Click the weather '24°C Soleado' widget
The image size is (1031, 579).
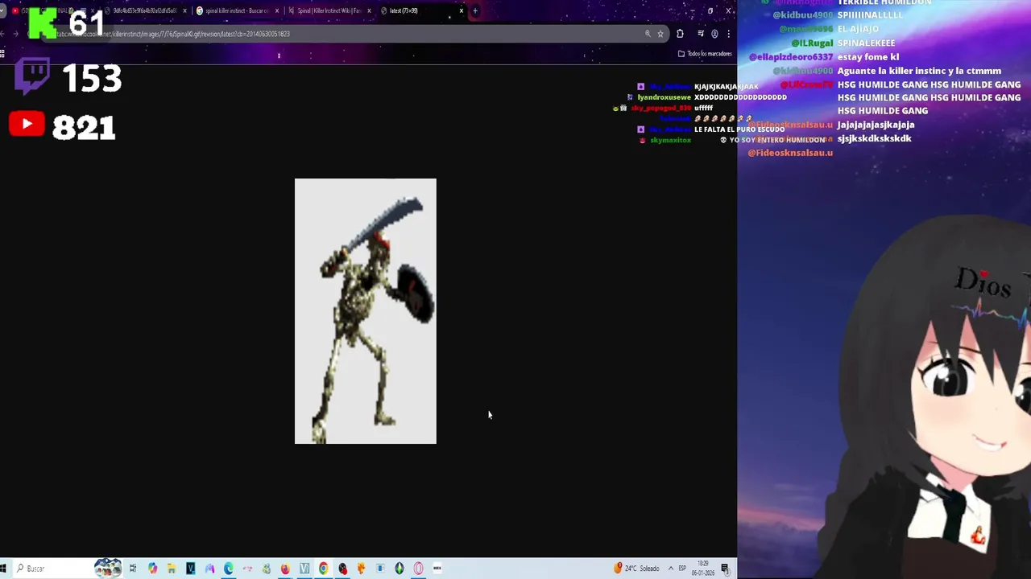637,569
